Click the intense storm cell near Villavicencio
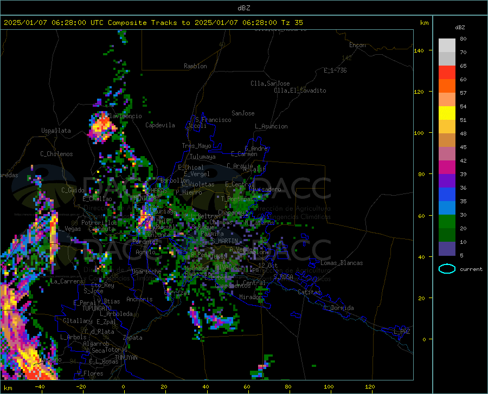 [102, 127]
